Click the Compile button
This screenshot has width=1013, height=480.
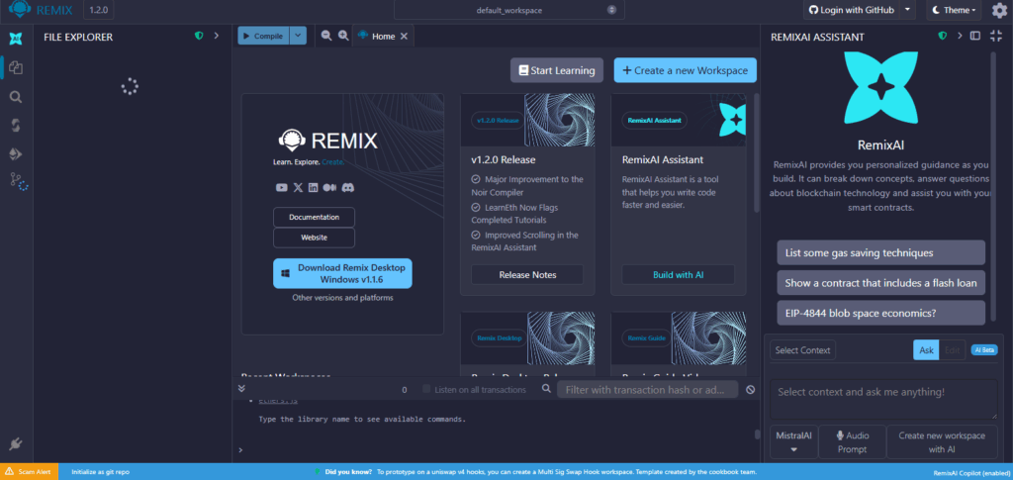coord(263,36)
